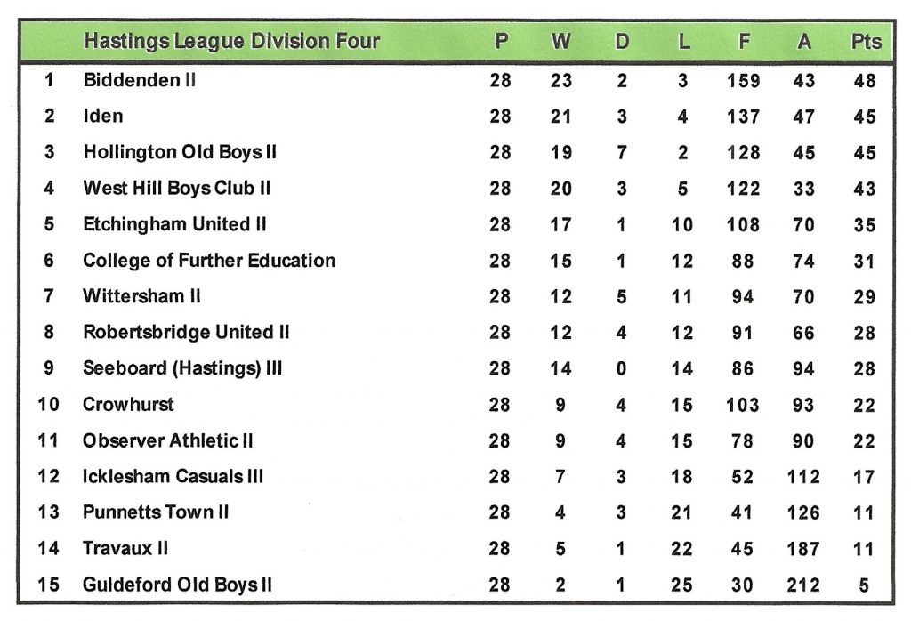Select Etchingham United II row name
The height and width of the screenshot is (621, 911).
(174, 224)
